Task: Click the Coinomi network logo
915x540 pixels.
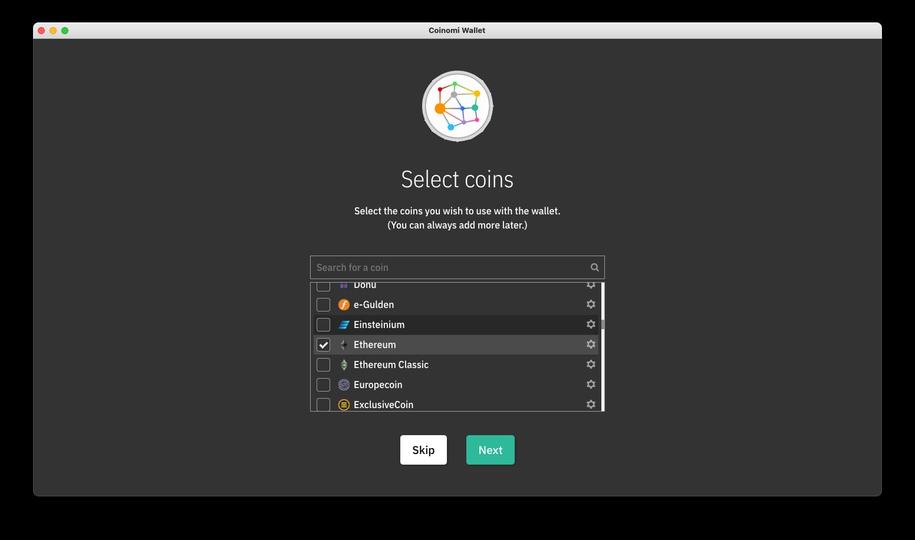Action: coord(457,106)
